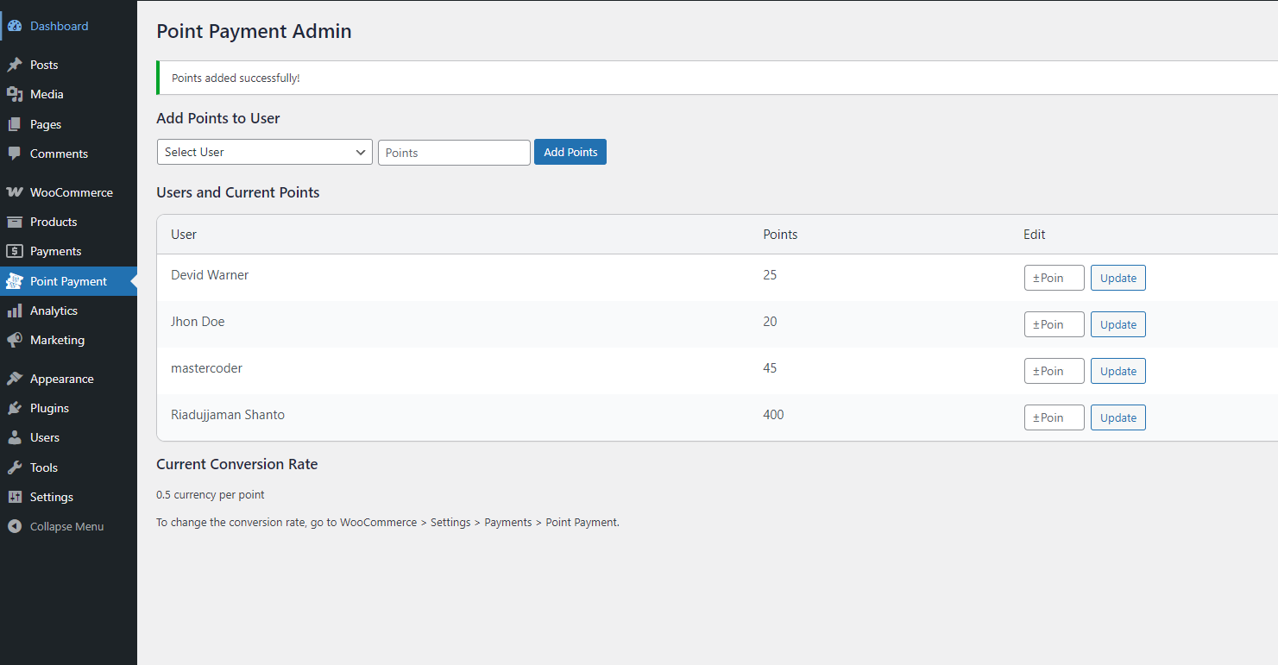This screenshot has height=665, width=1278.
Task: Focus the ±Points field for mastercoder
Action: pos(1055,371)
